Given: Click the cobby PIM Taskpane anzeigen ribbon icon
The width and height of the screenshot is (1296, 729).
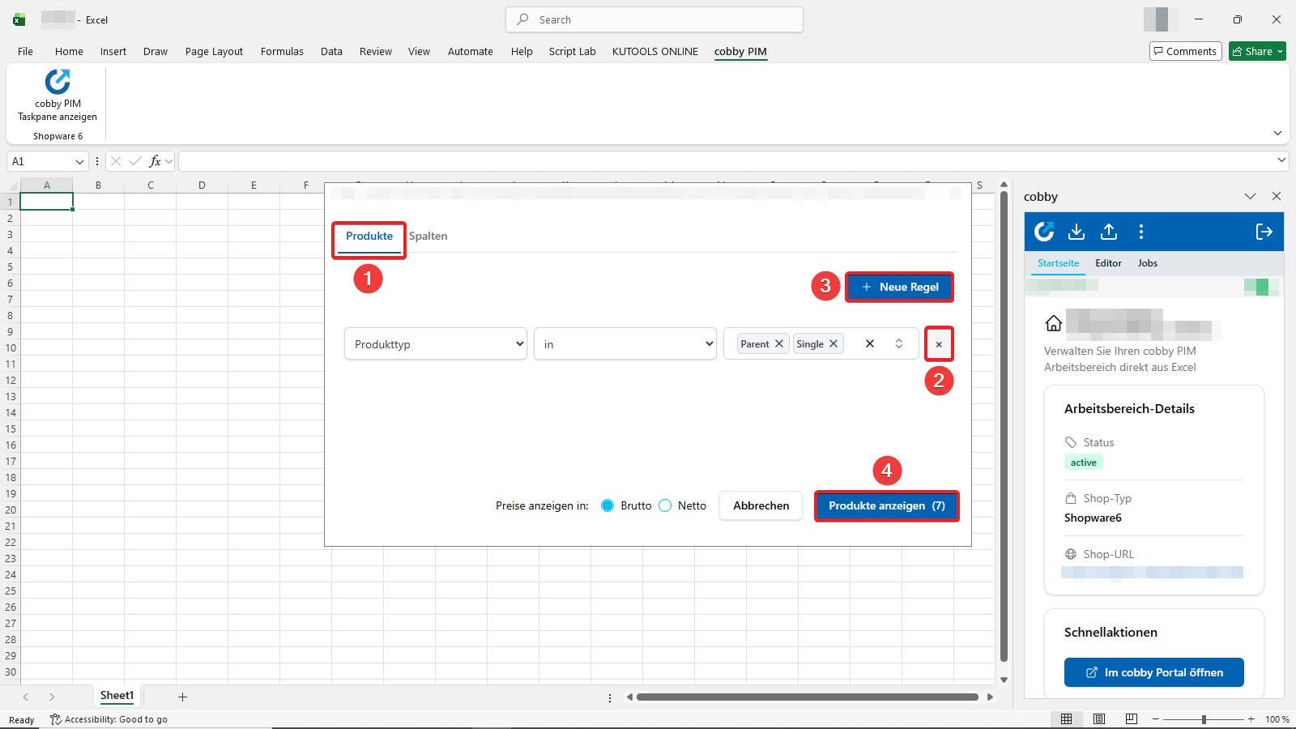Looking at the screenshot, I should (58, 83).
